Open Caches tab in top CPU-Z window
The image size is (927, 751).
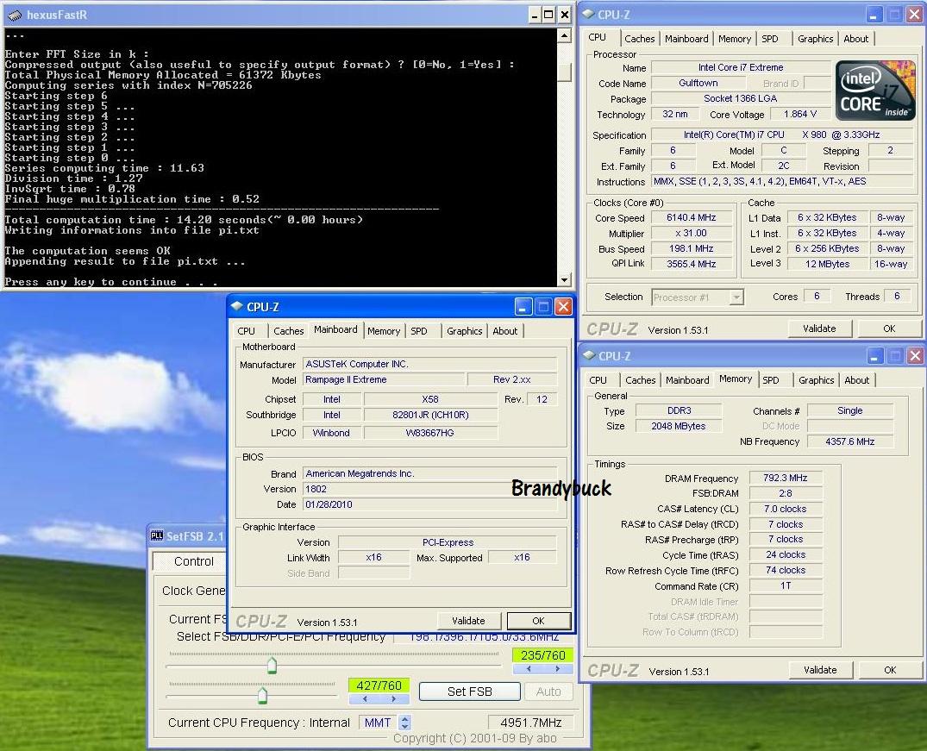(639, 39)
